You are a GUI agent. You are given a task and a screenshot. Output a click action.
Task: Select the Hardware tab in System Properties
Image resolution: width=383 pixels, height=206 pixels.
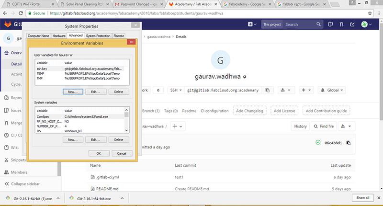pos(59,35)
